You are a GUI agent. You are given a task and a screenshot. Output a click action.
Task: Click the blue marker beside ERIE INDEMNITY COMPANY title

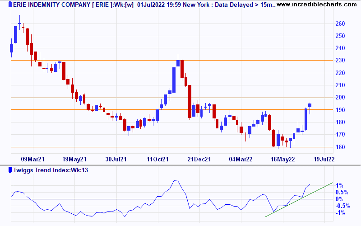pos(10,5)
